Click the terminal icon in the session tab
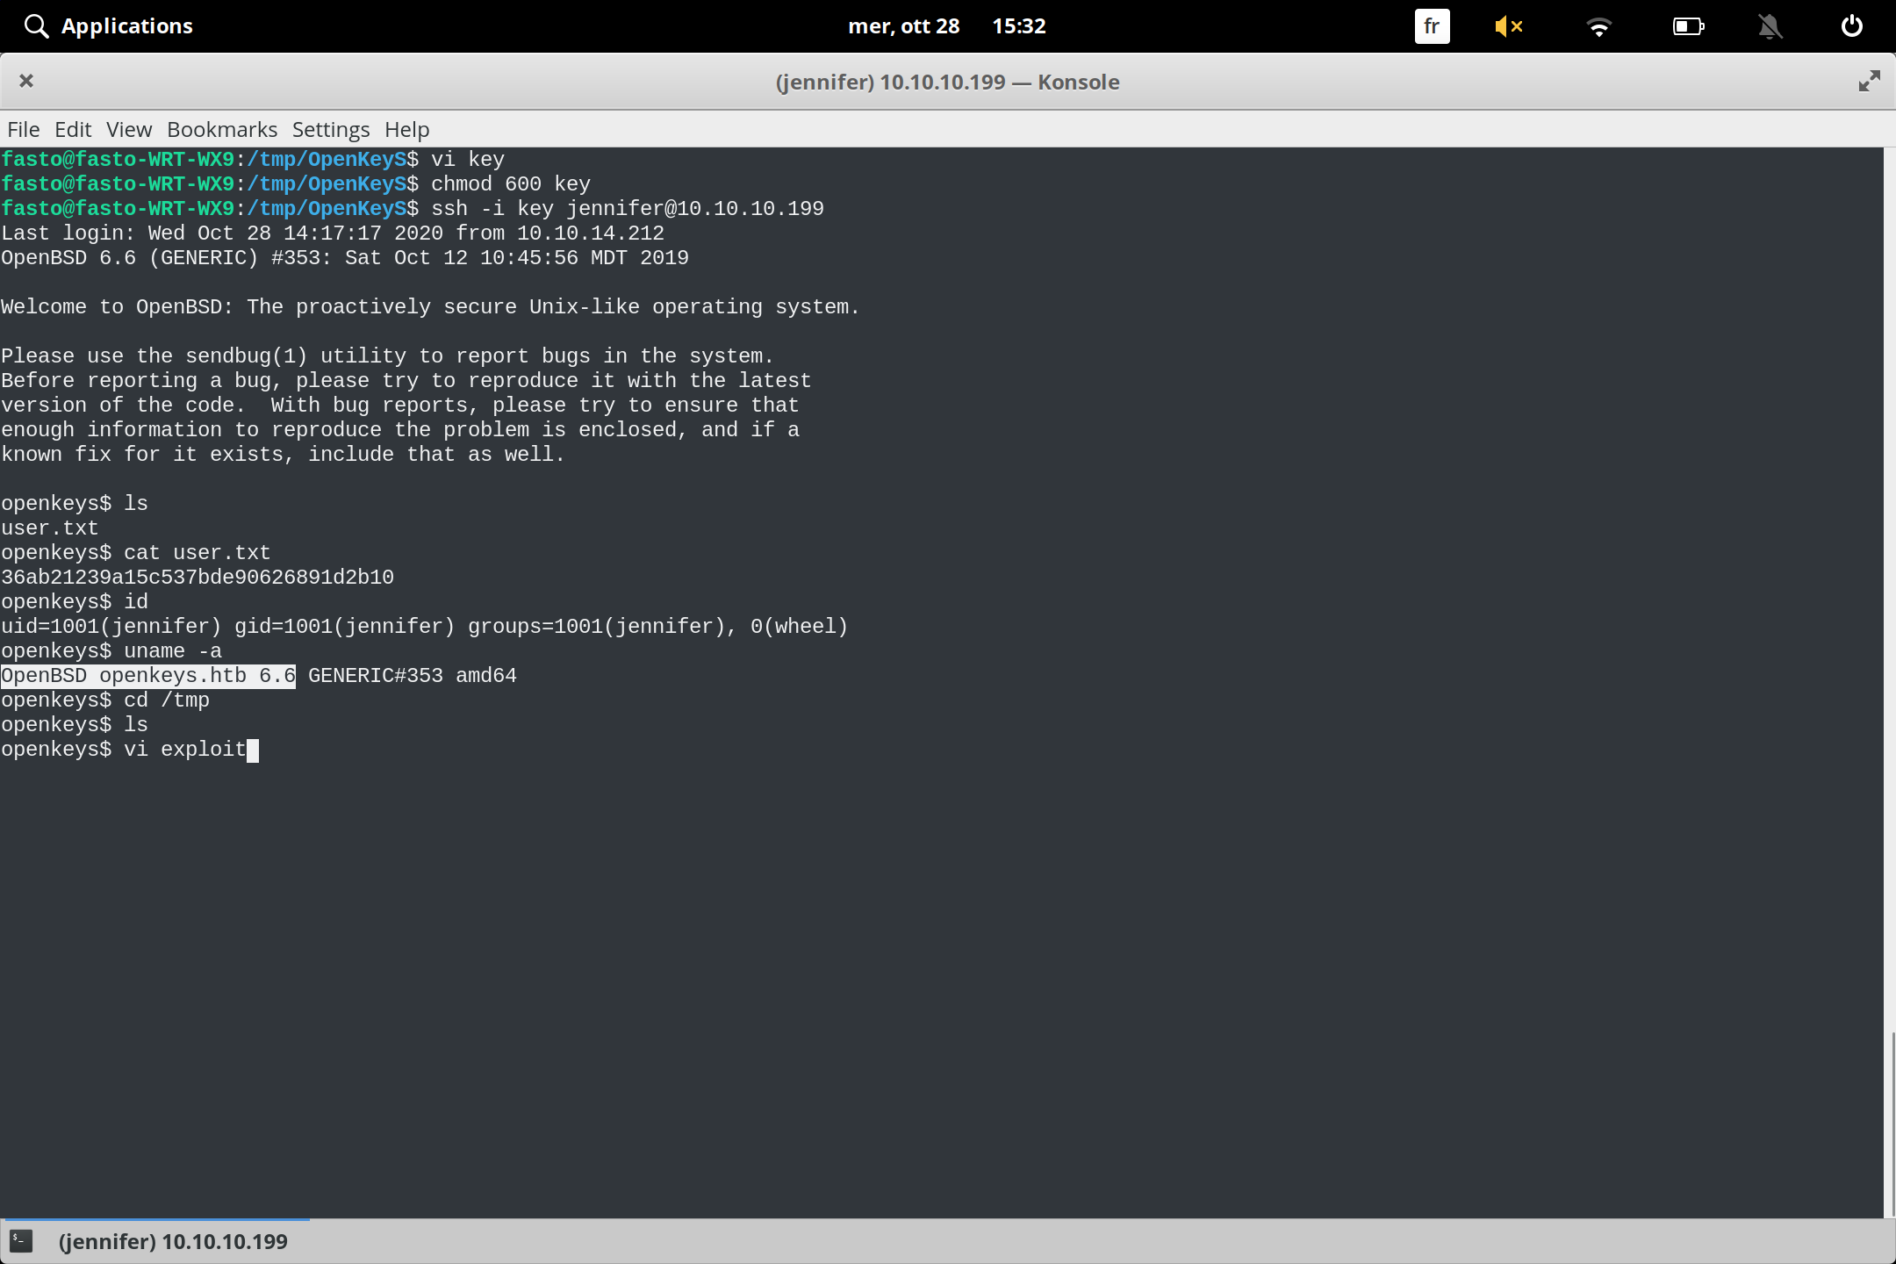1896x1264 pixels. tap(21, 1240)
